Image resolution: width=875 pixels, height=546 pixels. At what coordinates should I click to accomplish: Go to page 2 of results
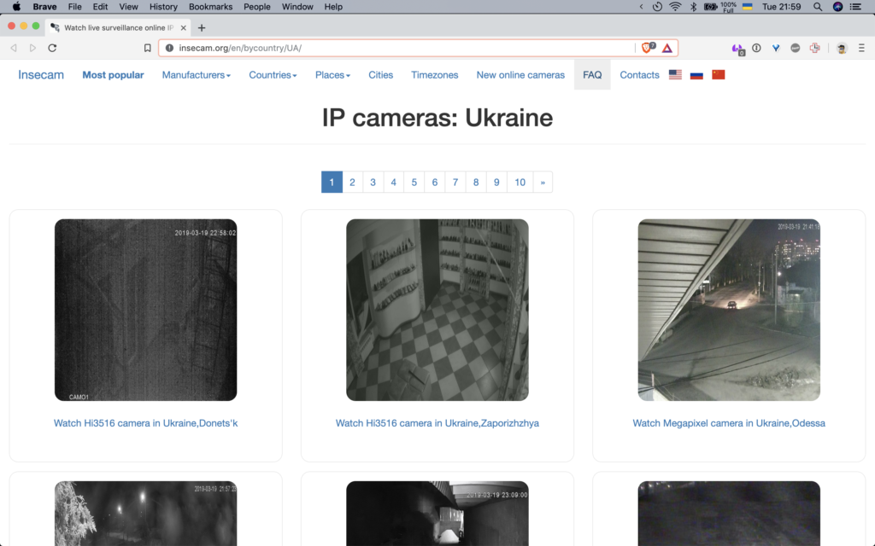pos(352,183)
